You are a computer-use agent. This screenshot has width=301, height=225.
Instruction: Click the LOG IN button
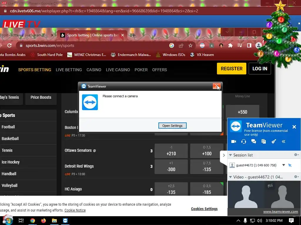coord(260,69)
